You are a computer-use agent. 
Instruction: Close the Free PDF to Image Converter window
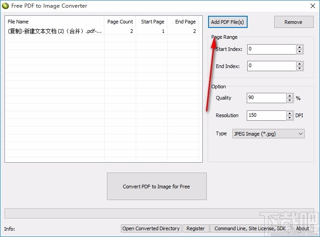(x=313, y=6)
